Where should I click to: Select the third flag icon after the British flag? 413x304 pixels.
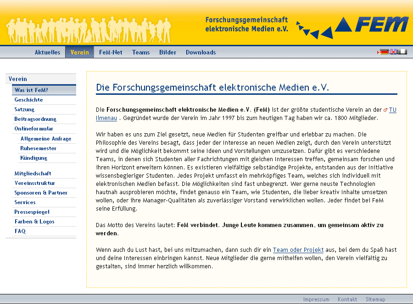point(403,52)
